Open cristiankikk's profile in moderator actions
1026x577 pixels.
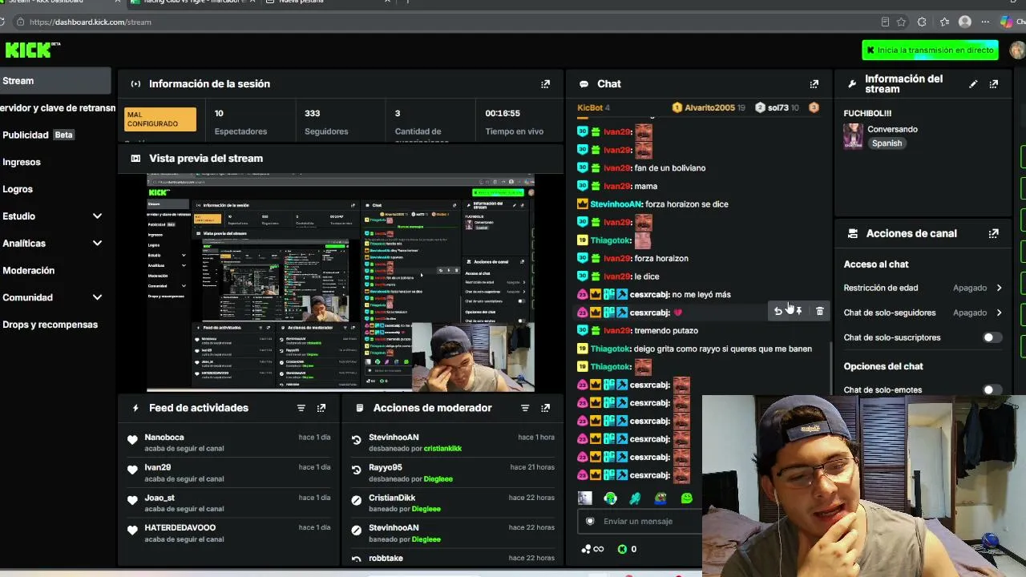[442, 449]
